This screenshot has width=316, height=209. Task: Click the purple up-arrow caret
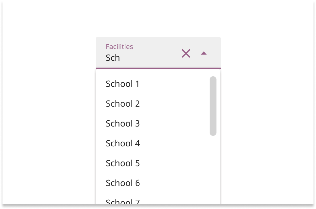(x=204, y=53)
